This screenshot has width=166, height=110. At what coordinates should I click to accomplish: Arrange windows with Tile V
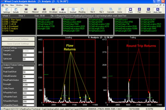click(x=102, y=10)
